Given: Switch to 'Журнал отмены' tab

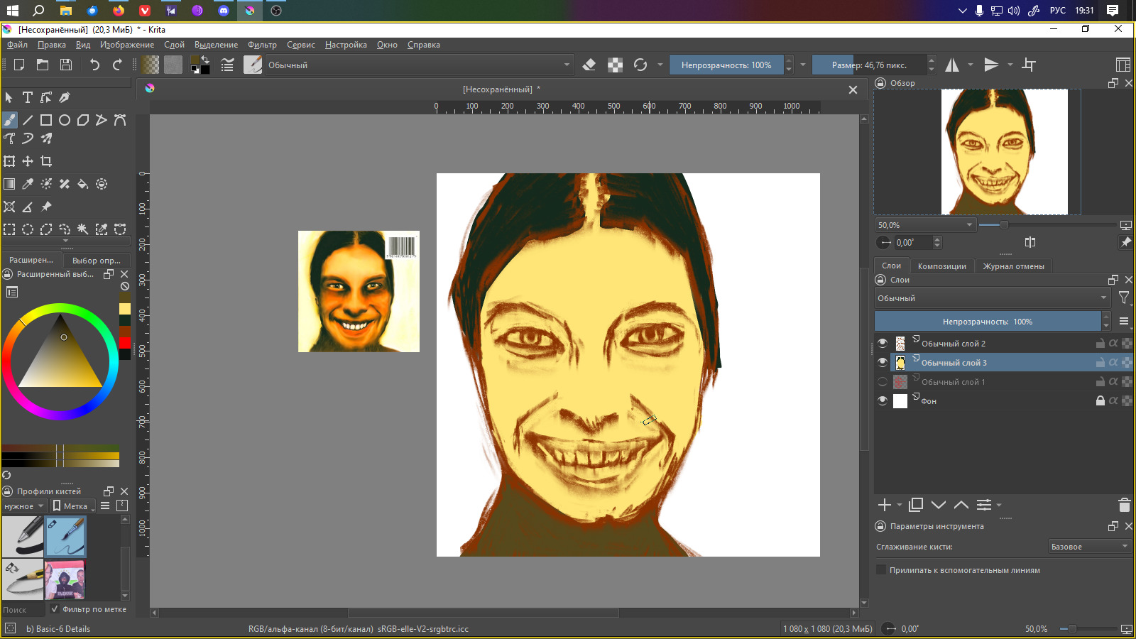Looking at the screenshot, I should click(1013, 266).
